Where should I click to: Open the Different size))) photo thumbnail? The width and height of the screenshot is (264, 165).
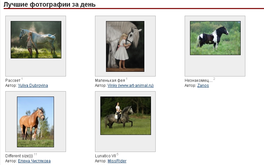click(x=36, y=122)
